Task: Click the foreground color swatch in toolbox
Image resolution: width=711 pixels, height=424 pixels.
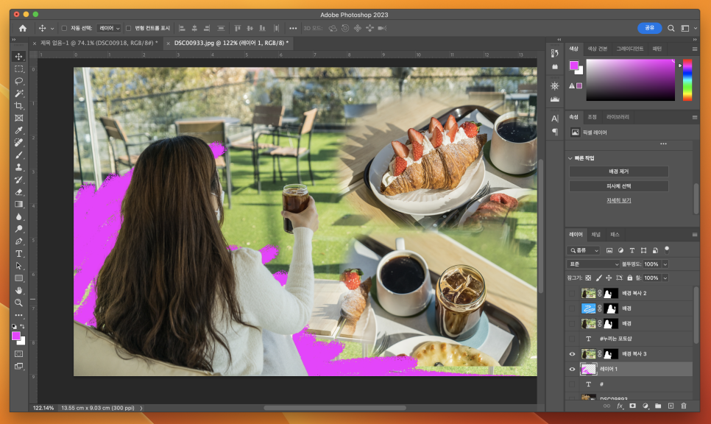Action: pyautogui.click(x=16, y=336)
